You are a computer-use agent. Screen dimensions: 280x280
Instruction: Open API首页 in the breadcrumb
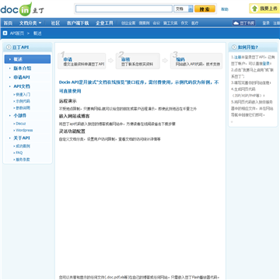pyautogui.click(x=17, y=33)
